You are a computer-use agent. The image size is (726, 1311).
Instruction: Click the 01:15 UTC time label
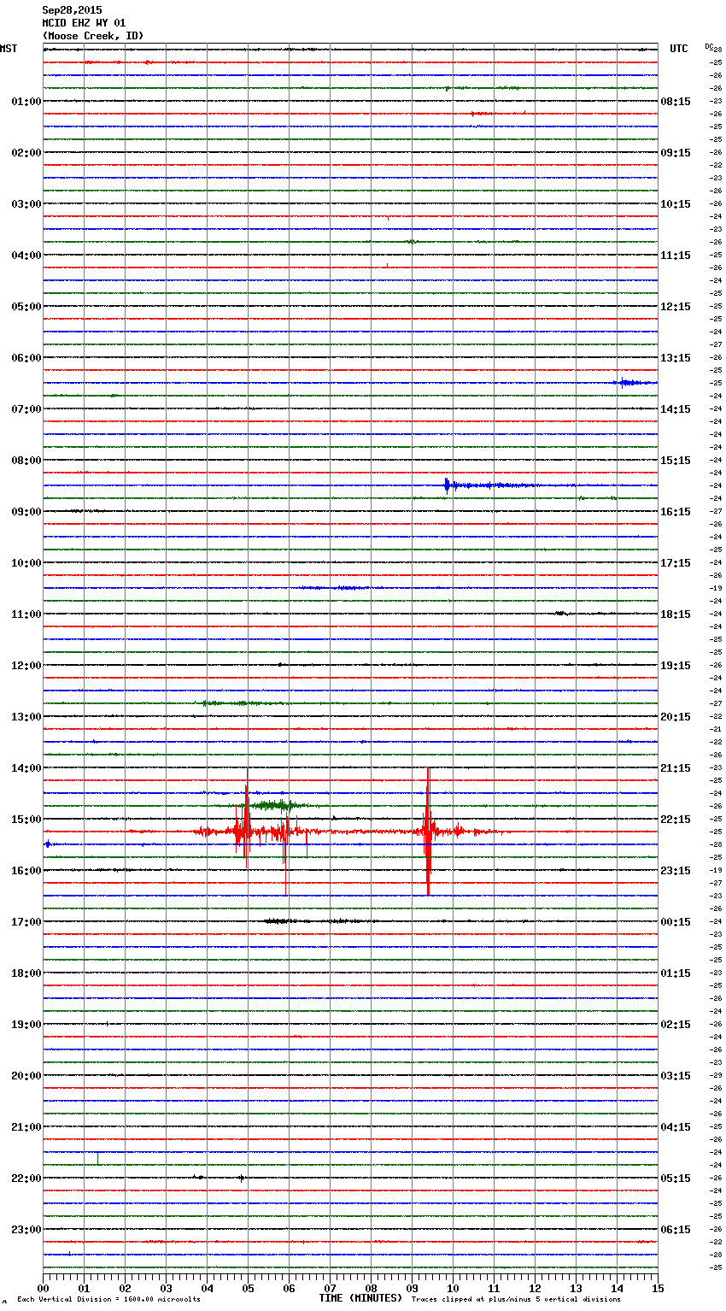(676, 973)
